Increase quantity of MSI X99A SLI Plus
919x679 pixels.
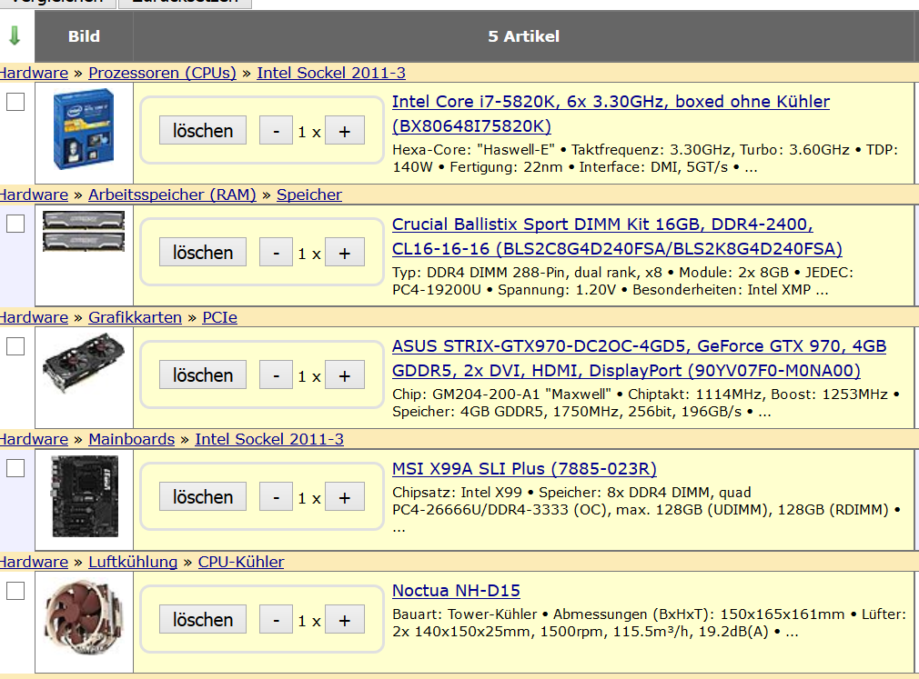[x=345, y=497]
